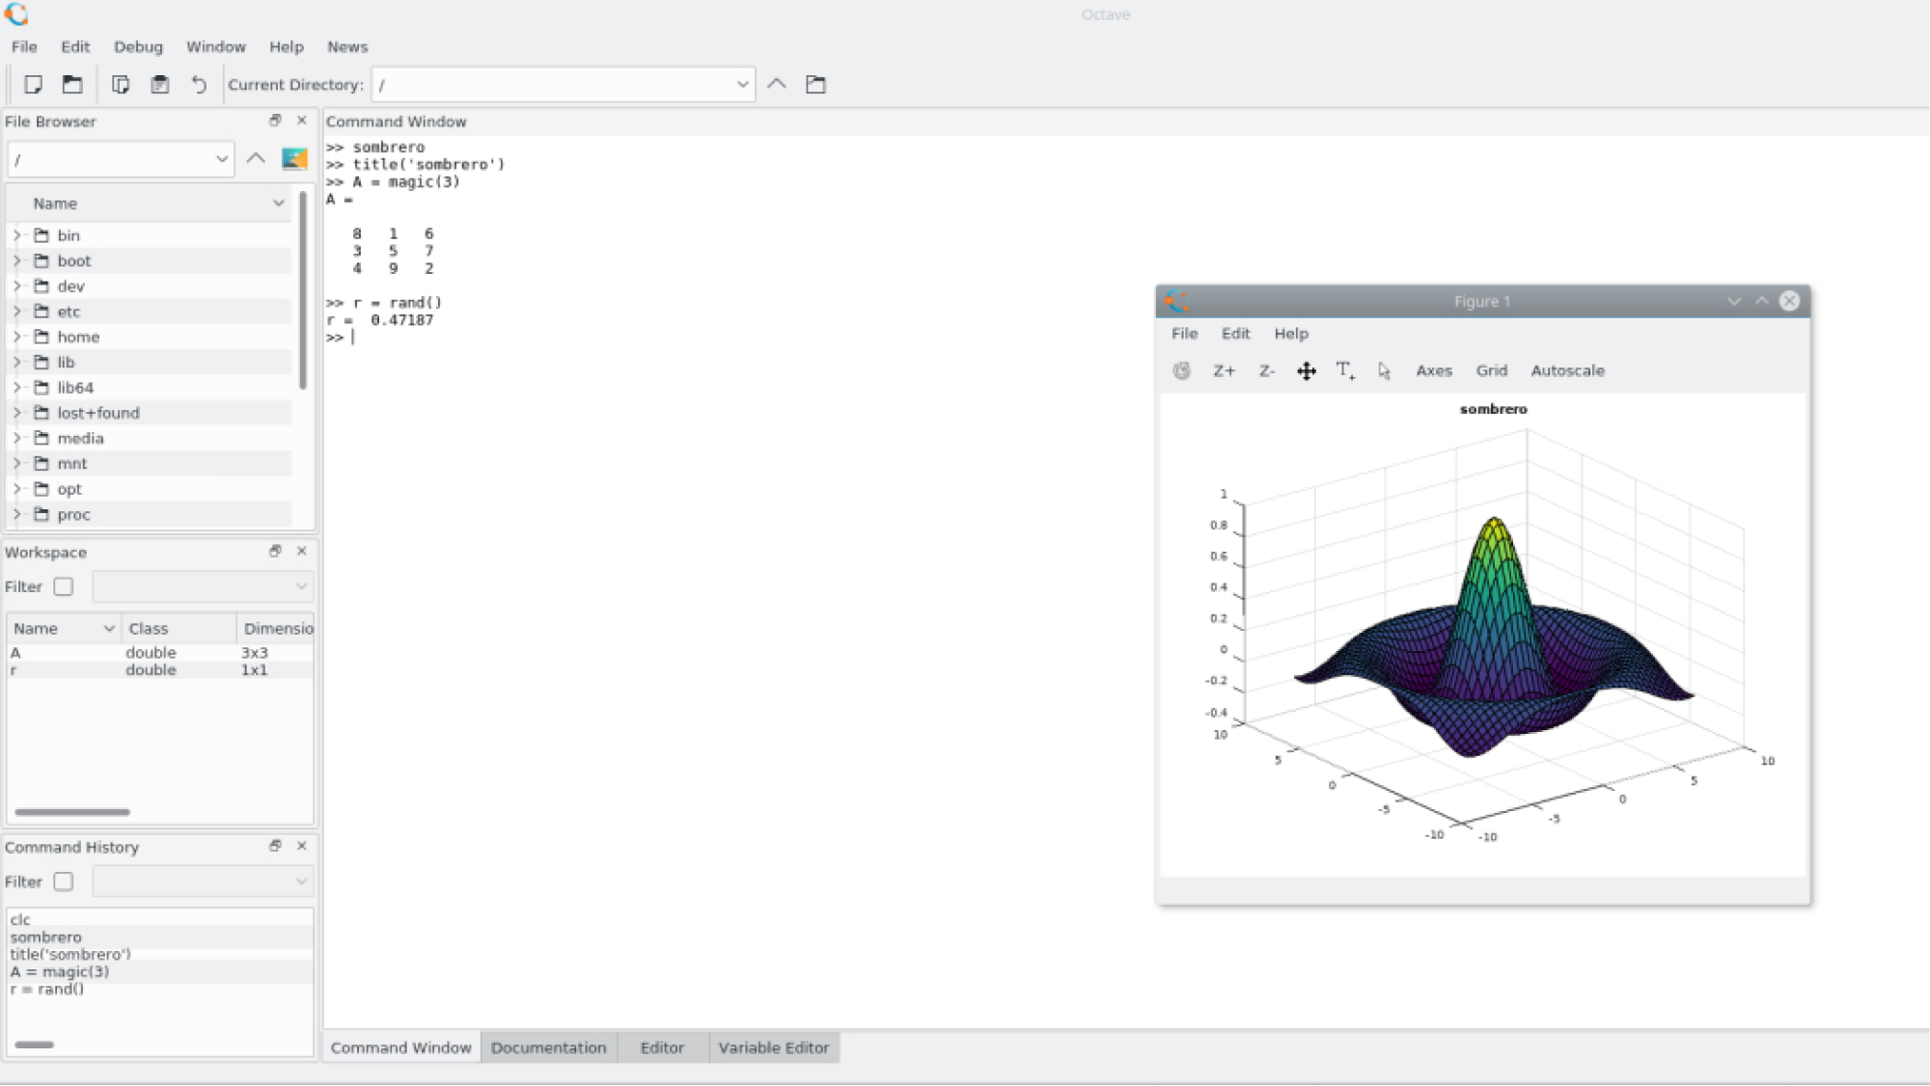Click the Autoscale button in Figure 1
This screenshot has height=1086, width=1930.
[1567, 370]
